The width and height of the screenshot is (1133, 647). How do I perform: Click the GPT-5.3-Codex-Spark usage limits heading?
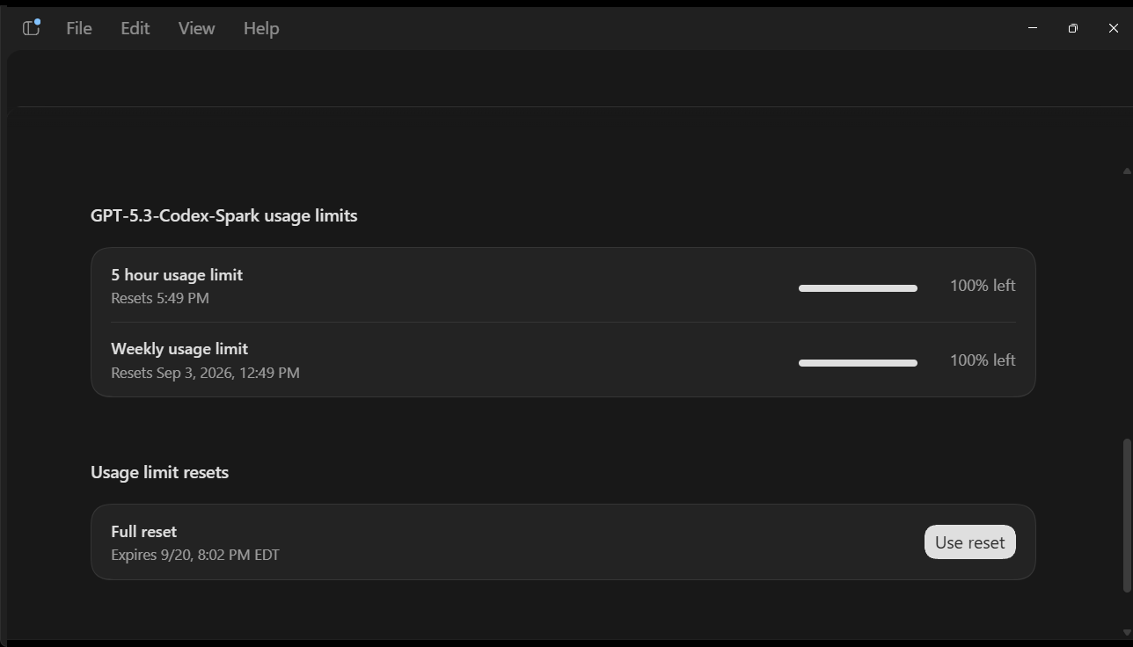223,215
